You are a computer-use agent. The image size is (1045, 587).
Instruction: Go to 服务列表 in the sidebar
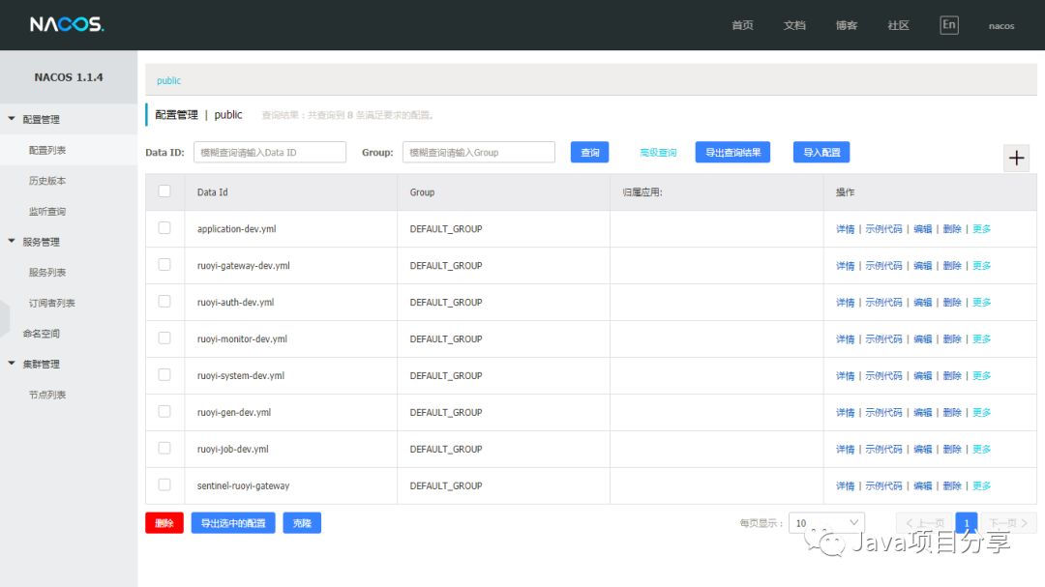(47, 273)
